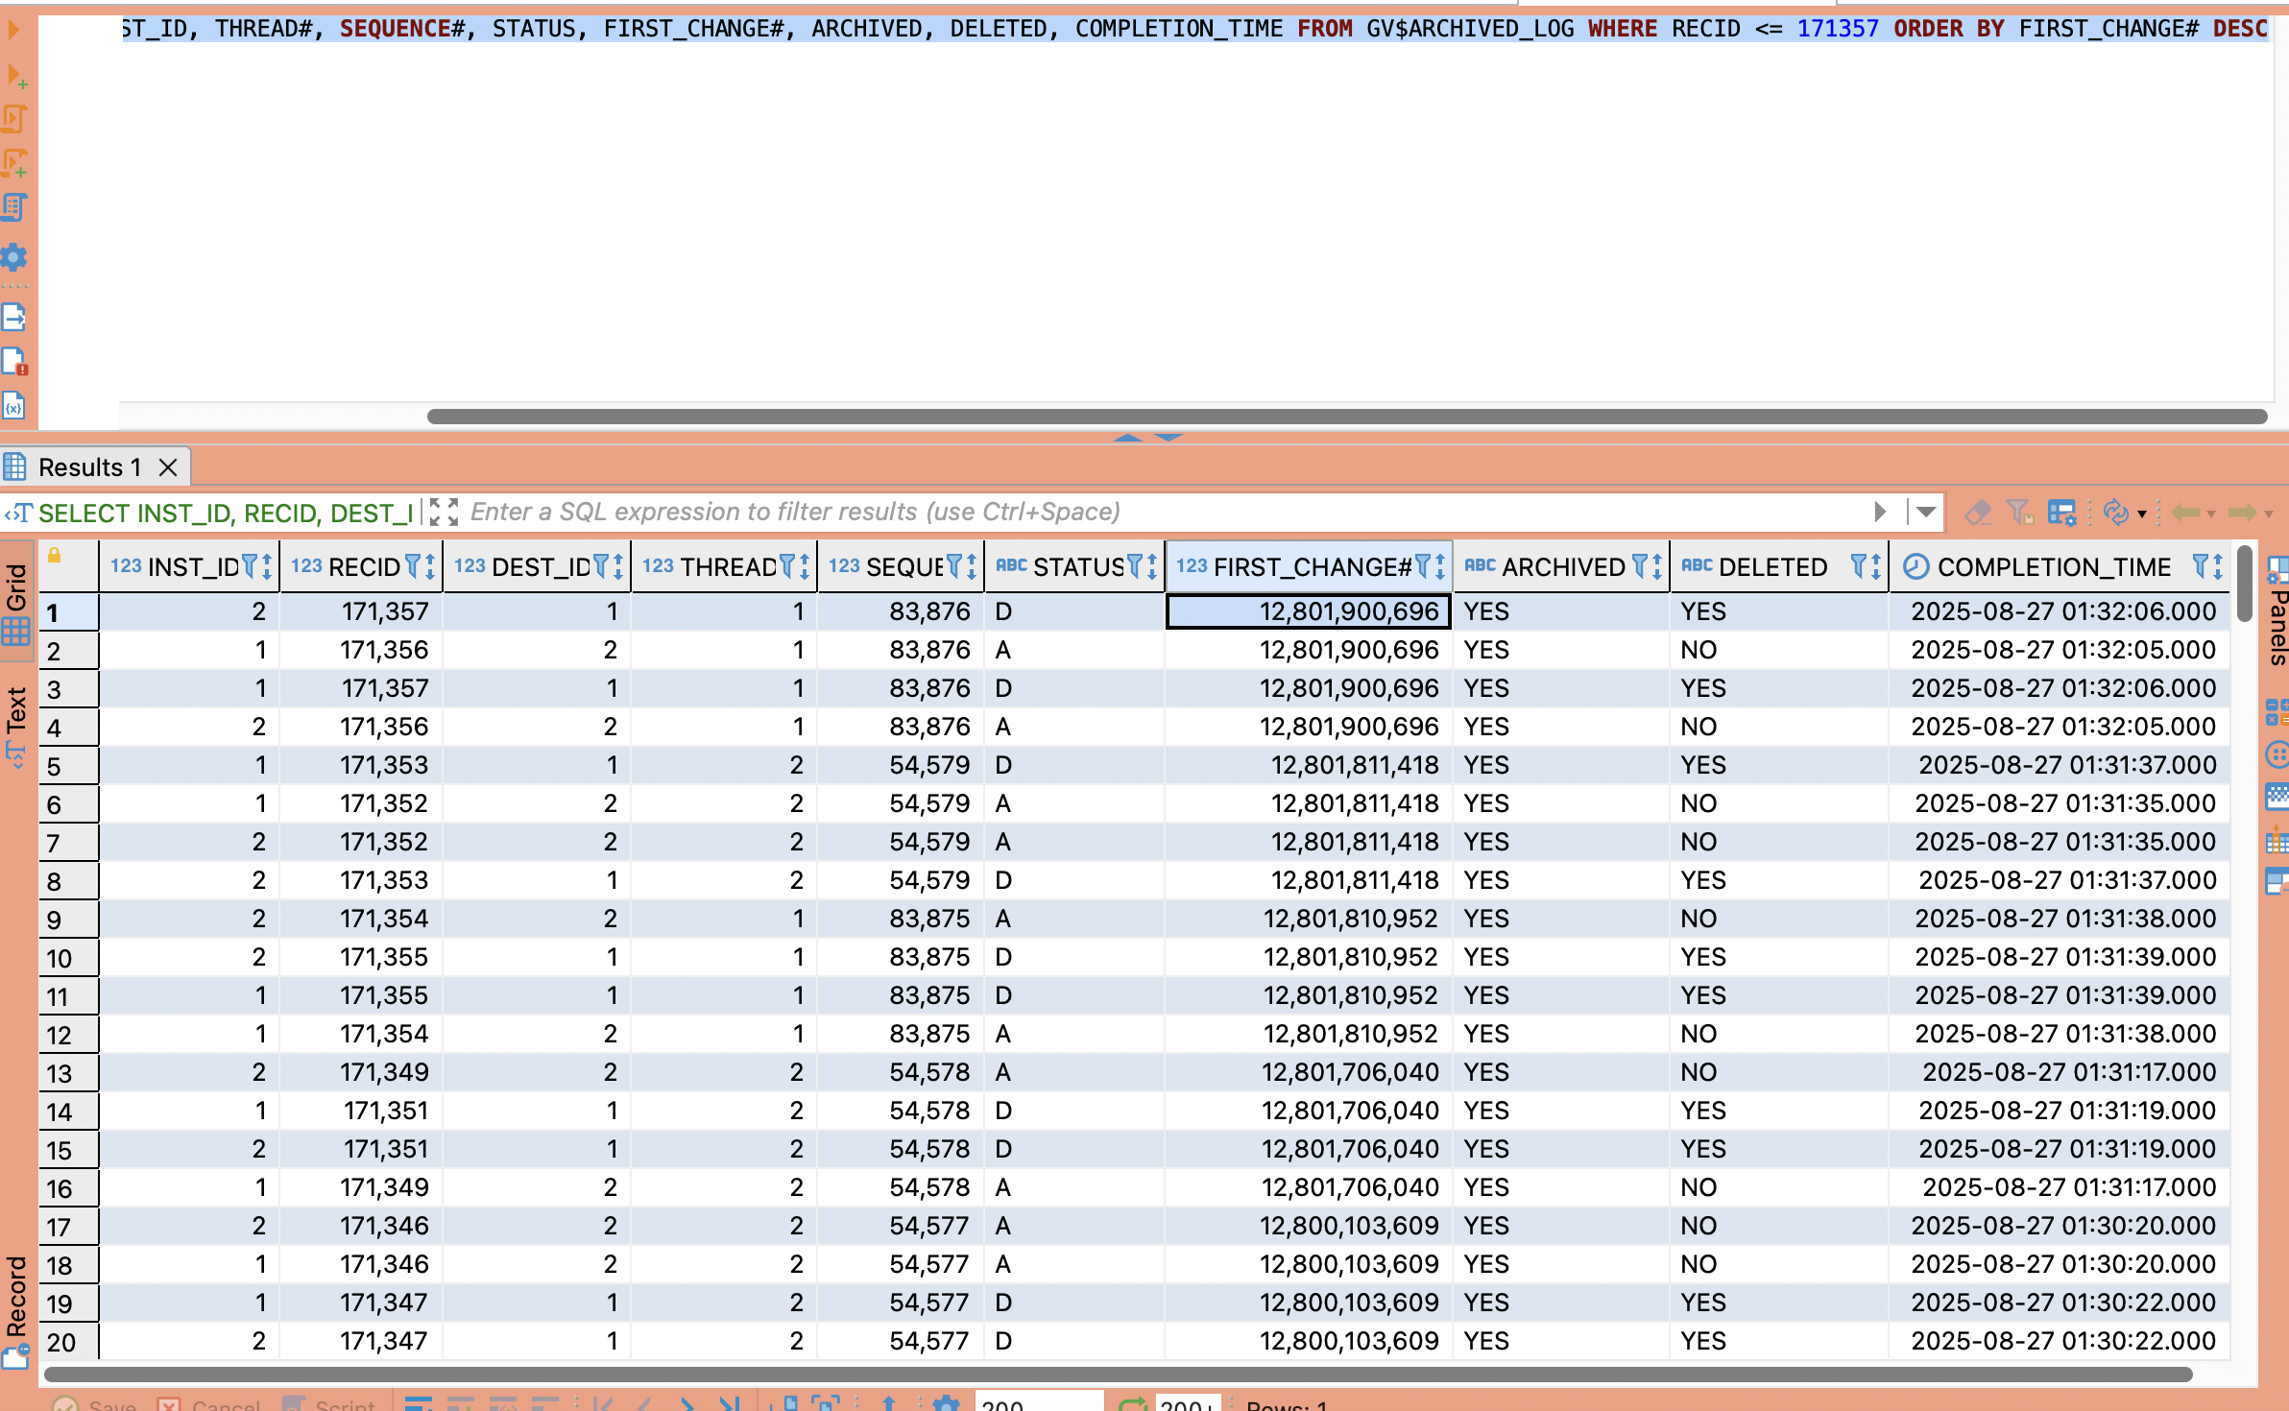Select the Results 1 tab

[88, 467]
